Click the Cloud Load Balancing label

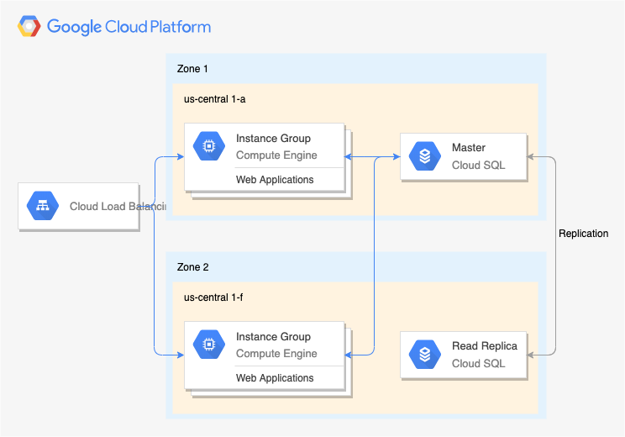(118, 206)
